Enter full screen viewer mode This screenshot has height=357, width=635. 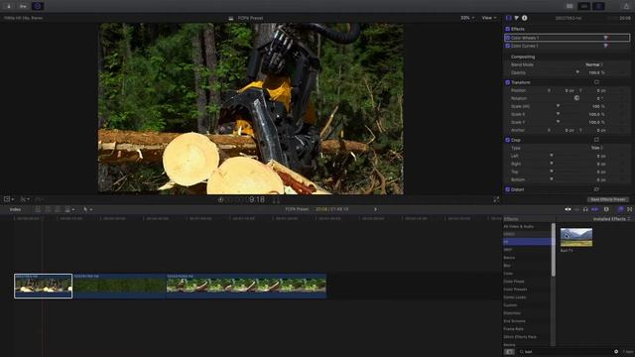496,199
